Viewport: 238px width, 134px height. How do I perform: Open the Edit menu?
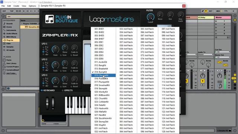tap(9, 6)
